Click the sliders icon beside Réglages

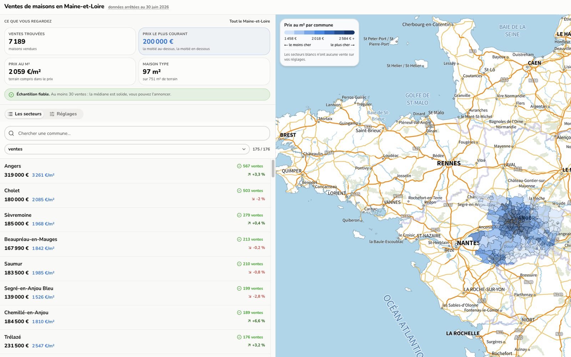pos(52,114)
